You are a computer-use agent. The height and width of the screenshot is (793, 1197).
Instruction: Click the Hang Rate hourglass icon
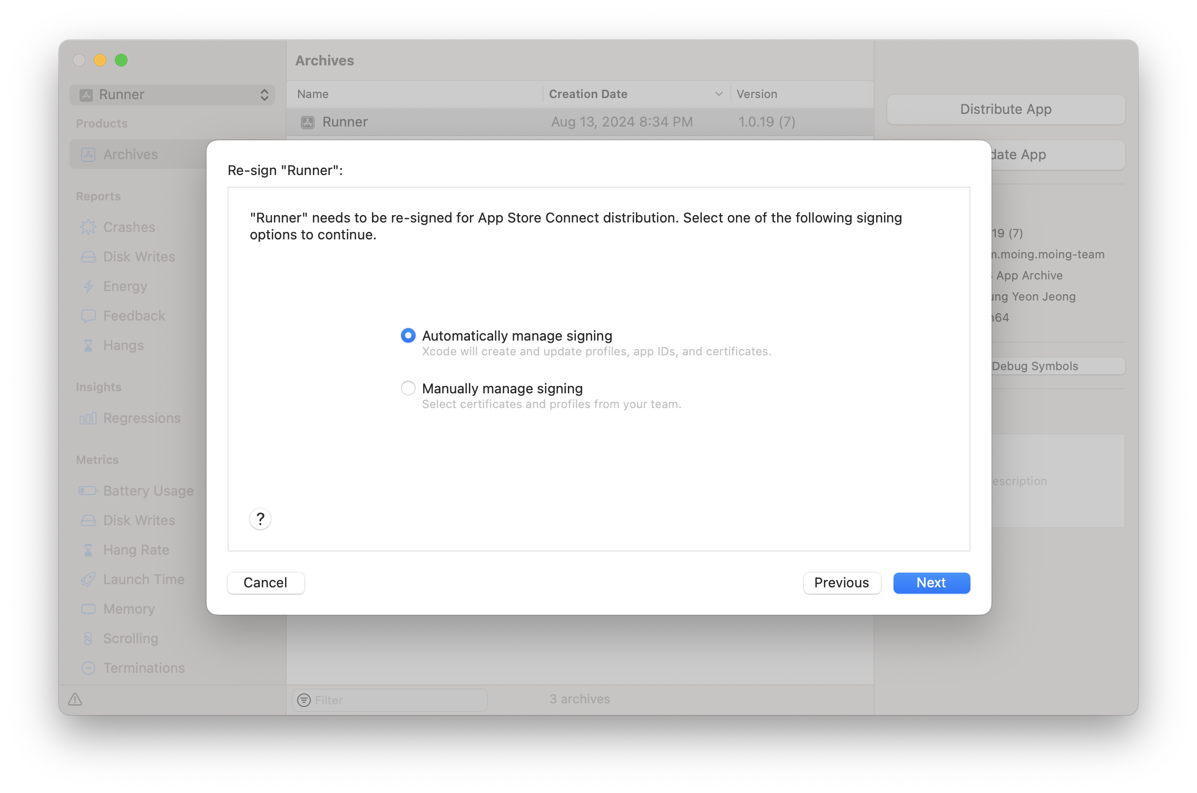point(88,550)
